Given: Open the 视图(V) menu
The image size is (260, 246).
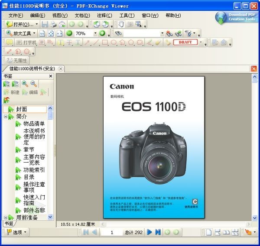Looking at the screenshot, I should pos(60,16).
